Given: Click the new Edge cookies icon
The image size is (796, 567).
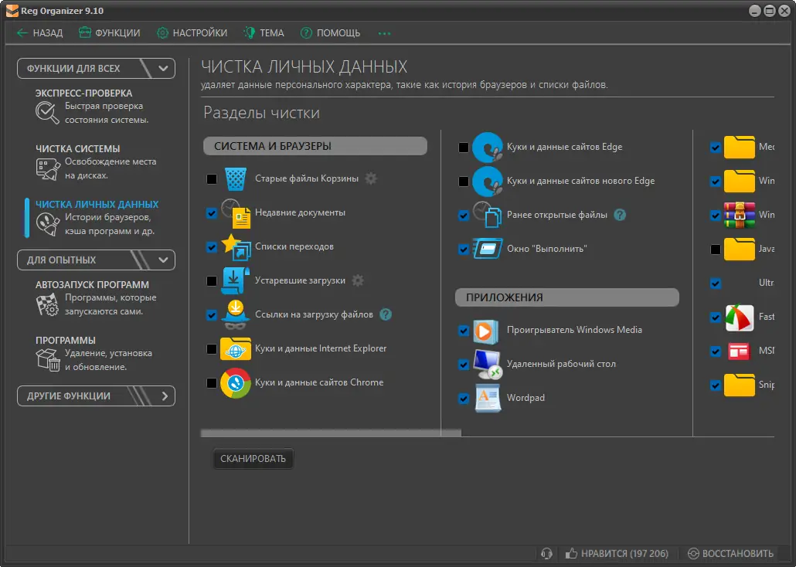Looking at the screenshot, I should [488, 182].
